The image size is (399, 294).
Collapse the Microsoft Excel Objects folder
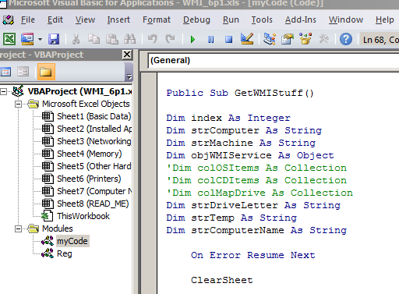point(18,104)
